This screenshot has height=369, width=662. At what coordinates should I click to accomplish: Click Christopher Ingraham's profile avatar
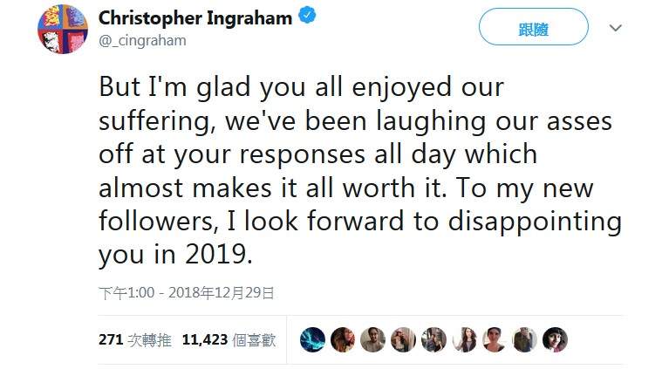62,28
